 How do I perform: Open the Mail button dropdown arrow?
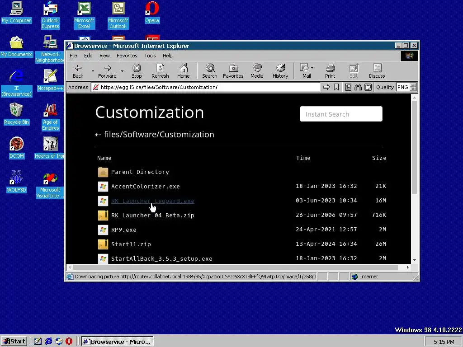pos(312,68)
